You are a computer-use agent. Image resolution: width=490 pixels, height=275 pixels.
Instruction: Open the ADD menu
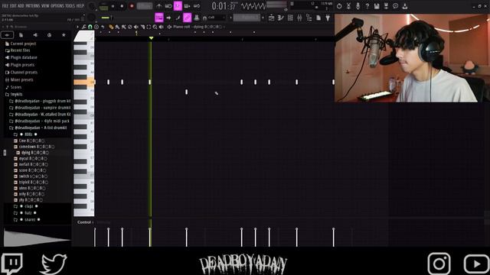21,6
